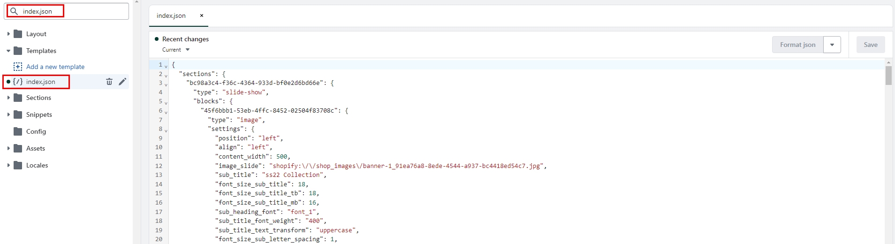This screenshot has width=895, height=244.
Task: Fold code at line 2 sections arrow
Action: [166, 75]
